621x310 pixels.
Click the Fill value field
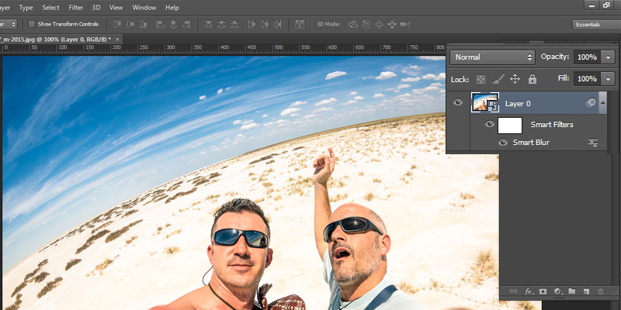click(x=587, y=79)
